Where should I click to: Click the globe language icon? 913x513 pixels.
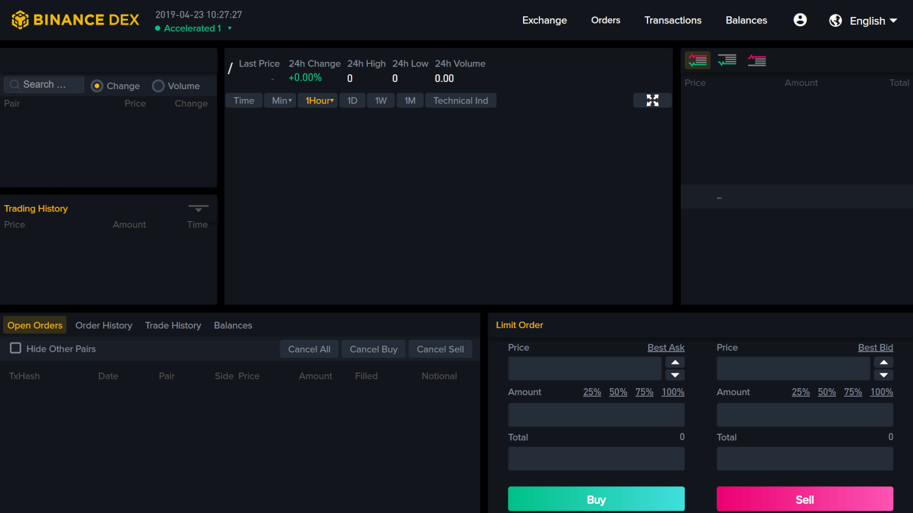coord(835,21)
